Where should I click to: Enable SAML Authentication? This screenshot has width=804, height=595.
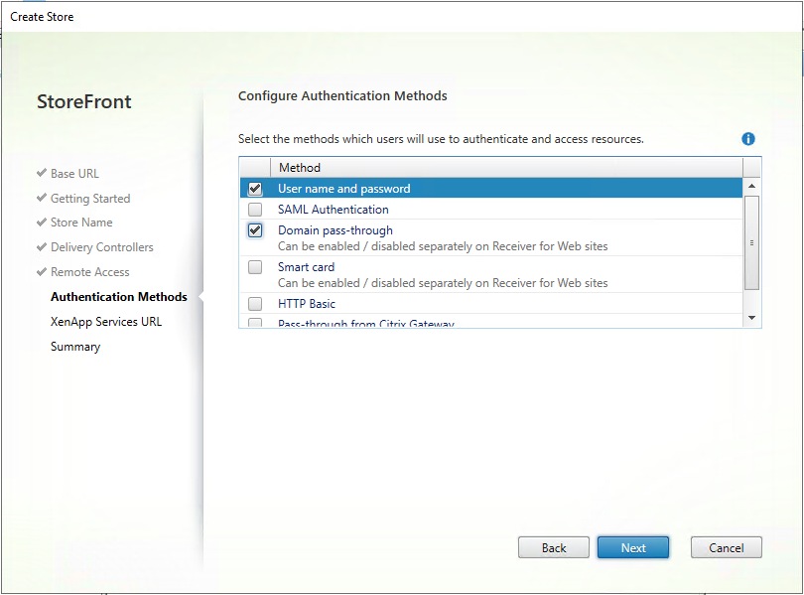pos(255,209)
